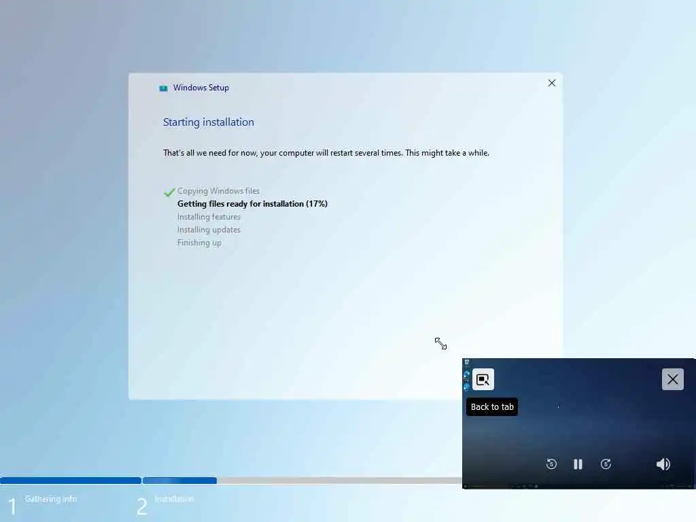The height and width of the screenshot is (522, 696).
Task: Select the 'Copying Windows files' step text
Action: click(218, 191)
